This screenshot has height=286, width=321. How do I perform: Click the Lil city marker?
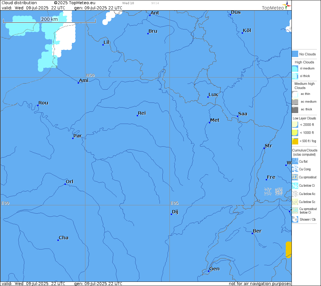pyautogui.click(x=103, y=45)
